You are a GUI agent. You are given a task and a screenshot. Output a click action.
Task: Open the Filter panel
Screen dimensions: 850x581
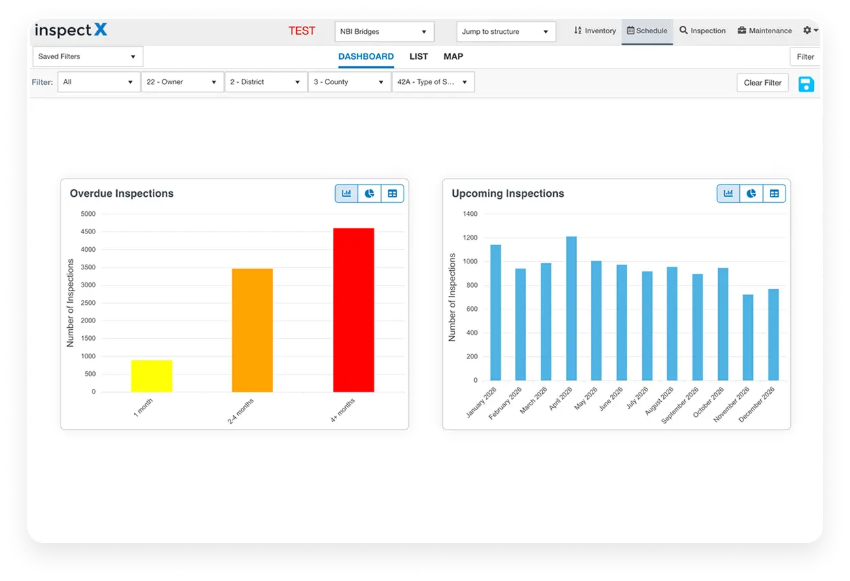(805, 56)
